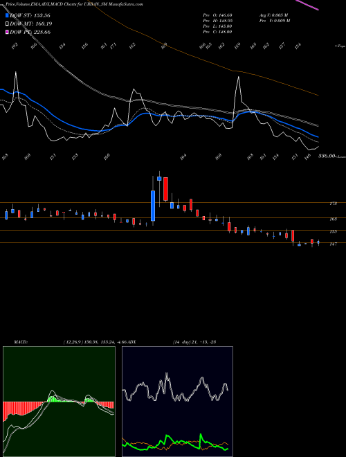Click the MACD: label
This screenshot has width=346, height=457.
pyautogui.click(x=21, y=341)
